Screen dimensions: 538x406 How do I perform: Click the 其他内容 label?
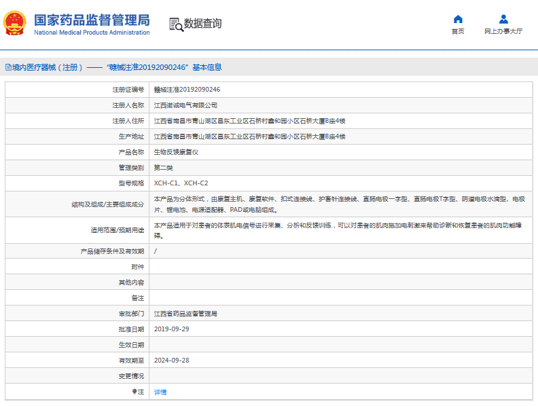pyautogui.click(x=131, y=282)
